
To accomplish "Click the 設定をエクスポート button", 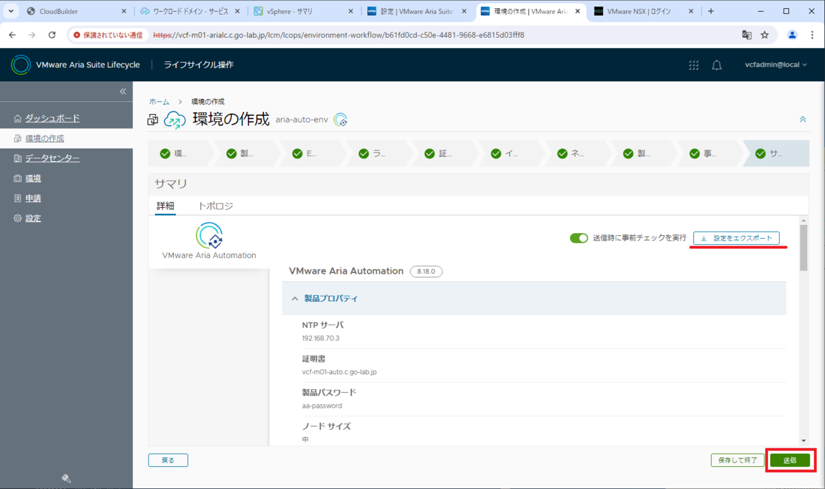I will 736,238.
